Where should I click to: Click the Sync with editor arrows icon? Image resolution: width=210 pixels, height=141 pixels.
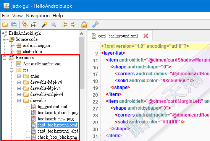click(x=25, y=24)
